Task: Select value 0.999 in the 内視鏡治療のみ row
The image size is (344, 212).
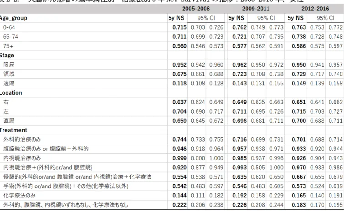Action: click(x=179, y=158)
